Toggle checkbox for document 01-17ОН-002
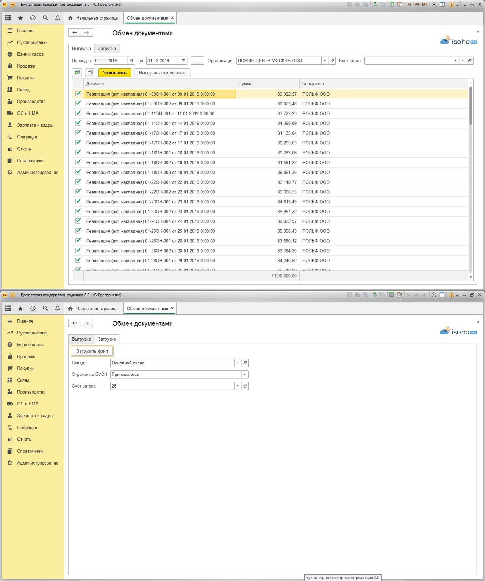This screenshot has width=485, height=581. point(78,143)
